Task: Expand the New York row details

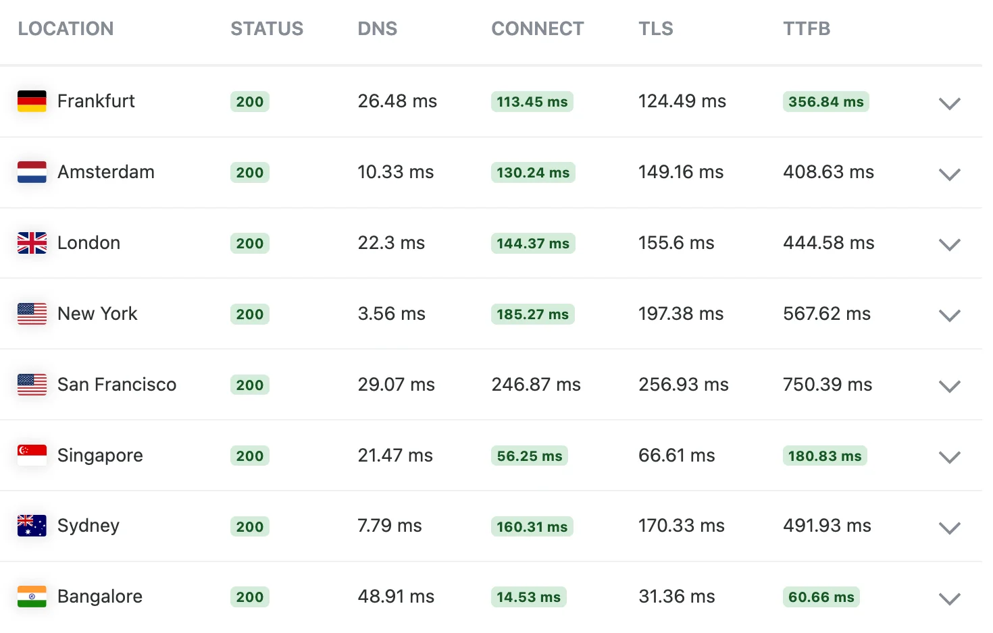Action: pos(949,316)
